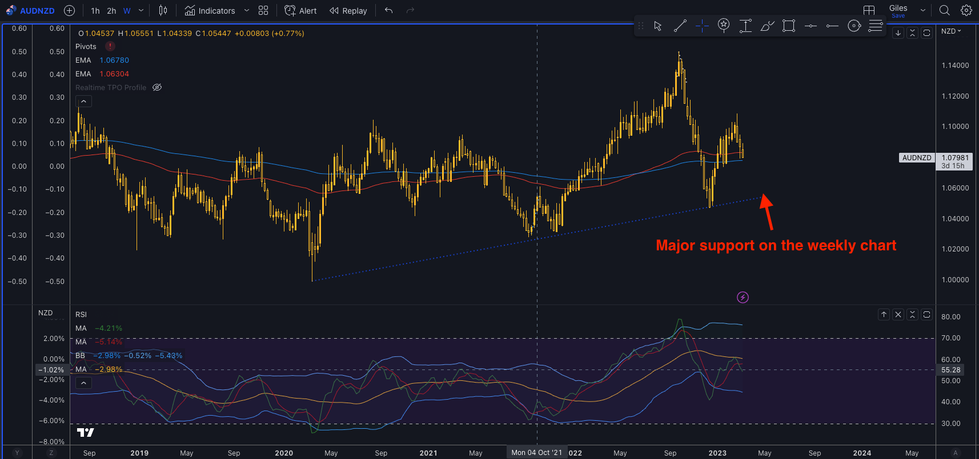
Task: Open the NZD currency dropdown
Action: coord(951,31)
